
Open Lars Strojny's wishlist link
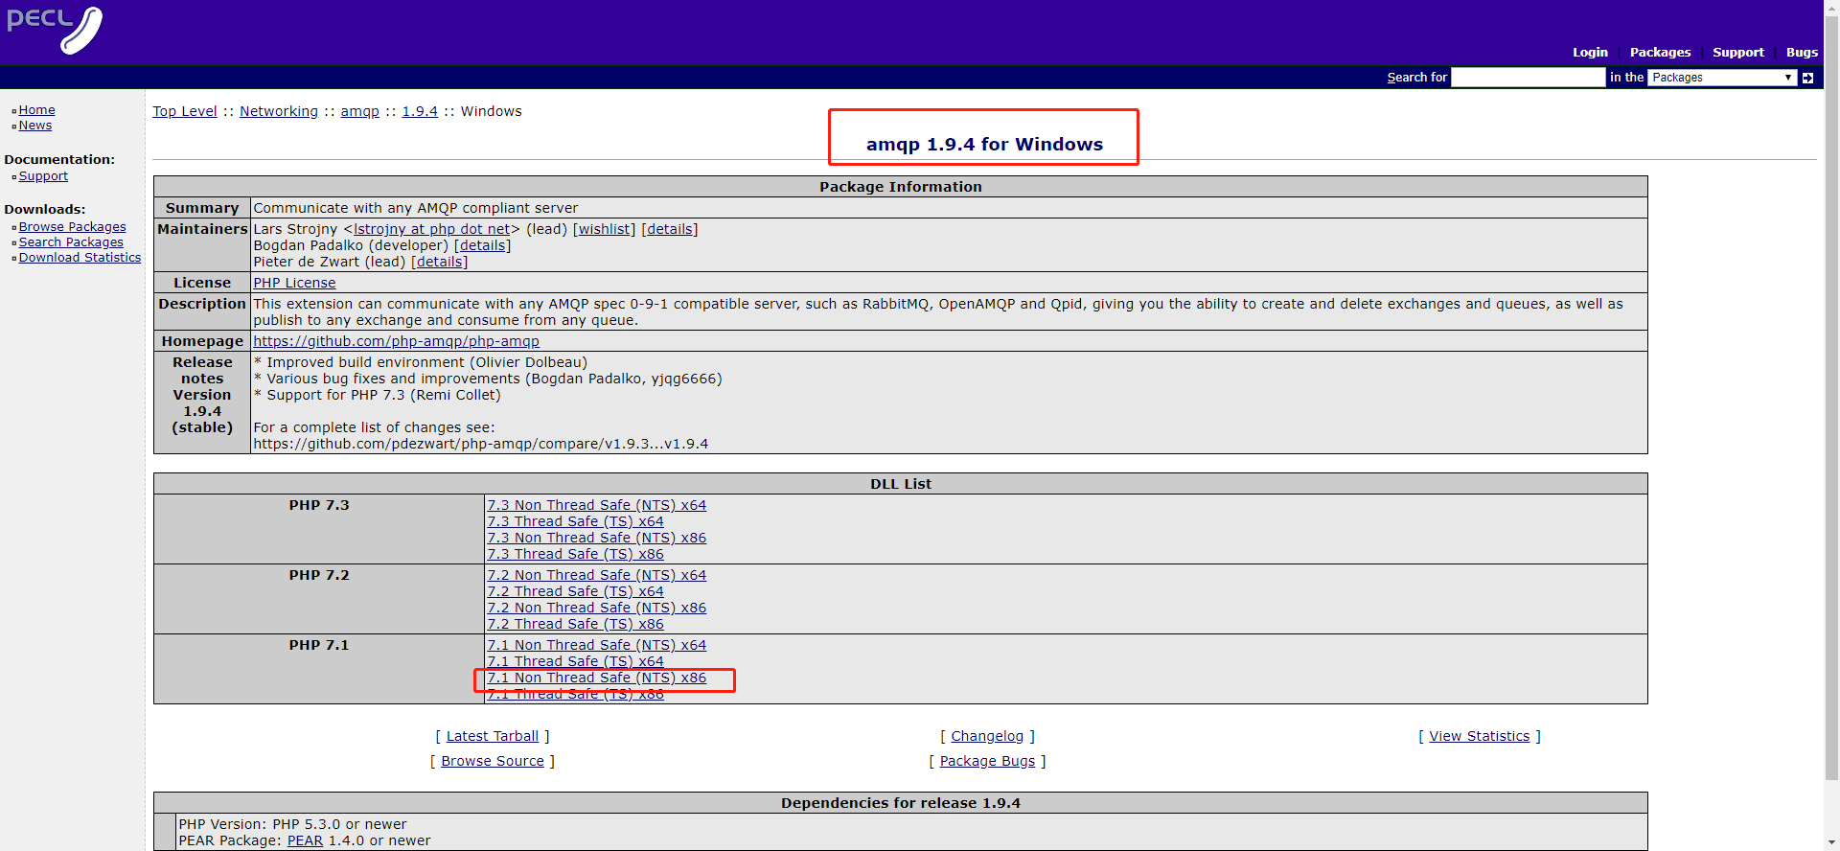(604, 229)
